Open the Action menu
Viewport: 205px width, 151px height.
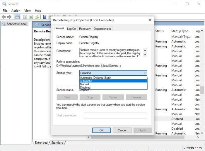click(16, 11)
